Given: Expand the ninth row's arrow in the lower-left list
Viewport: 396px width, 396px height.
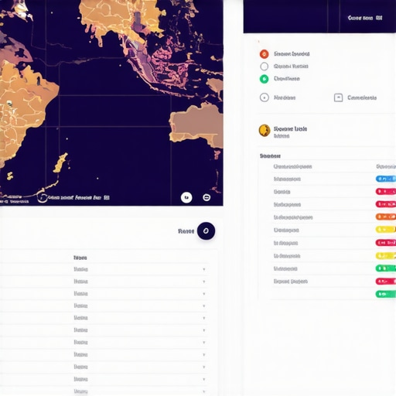Looking at the screenshot, I should click(204, 367).
